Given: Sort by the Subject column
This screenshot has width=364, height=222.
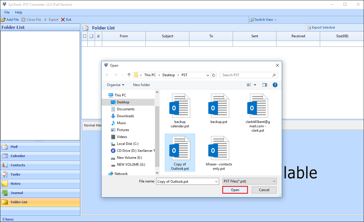Looking at the screenshot, I should click(167, 36).
